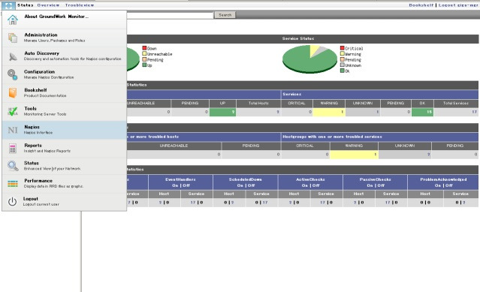Click the Configuration gears icon
The width and height of the screenshot is (480, 292).
13,74
